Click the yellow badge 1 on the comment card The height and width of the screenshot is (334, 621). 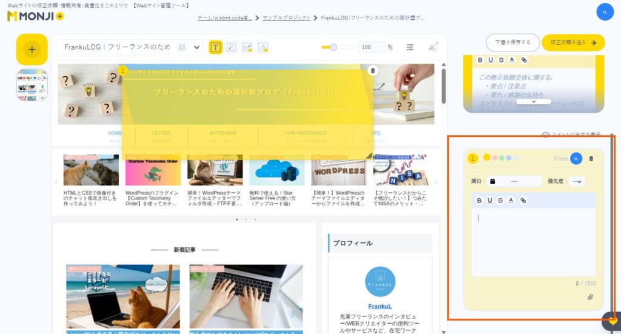coord(472,158)
